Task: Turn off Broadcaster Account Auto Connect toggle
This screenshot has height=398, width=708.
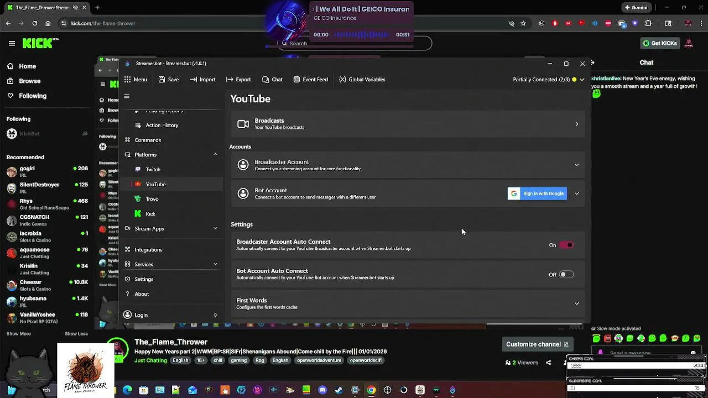Action: tap(566, 245)
